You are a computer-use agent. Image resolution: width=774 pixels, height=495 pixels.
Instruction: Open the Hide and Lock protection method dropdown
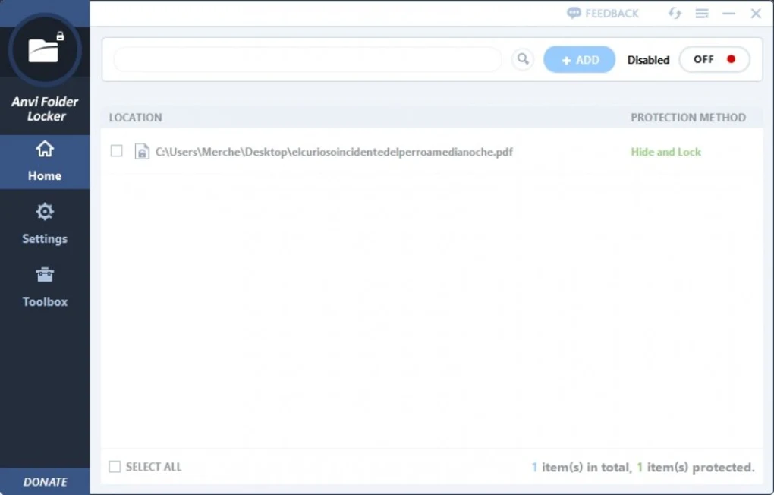665,152
